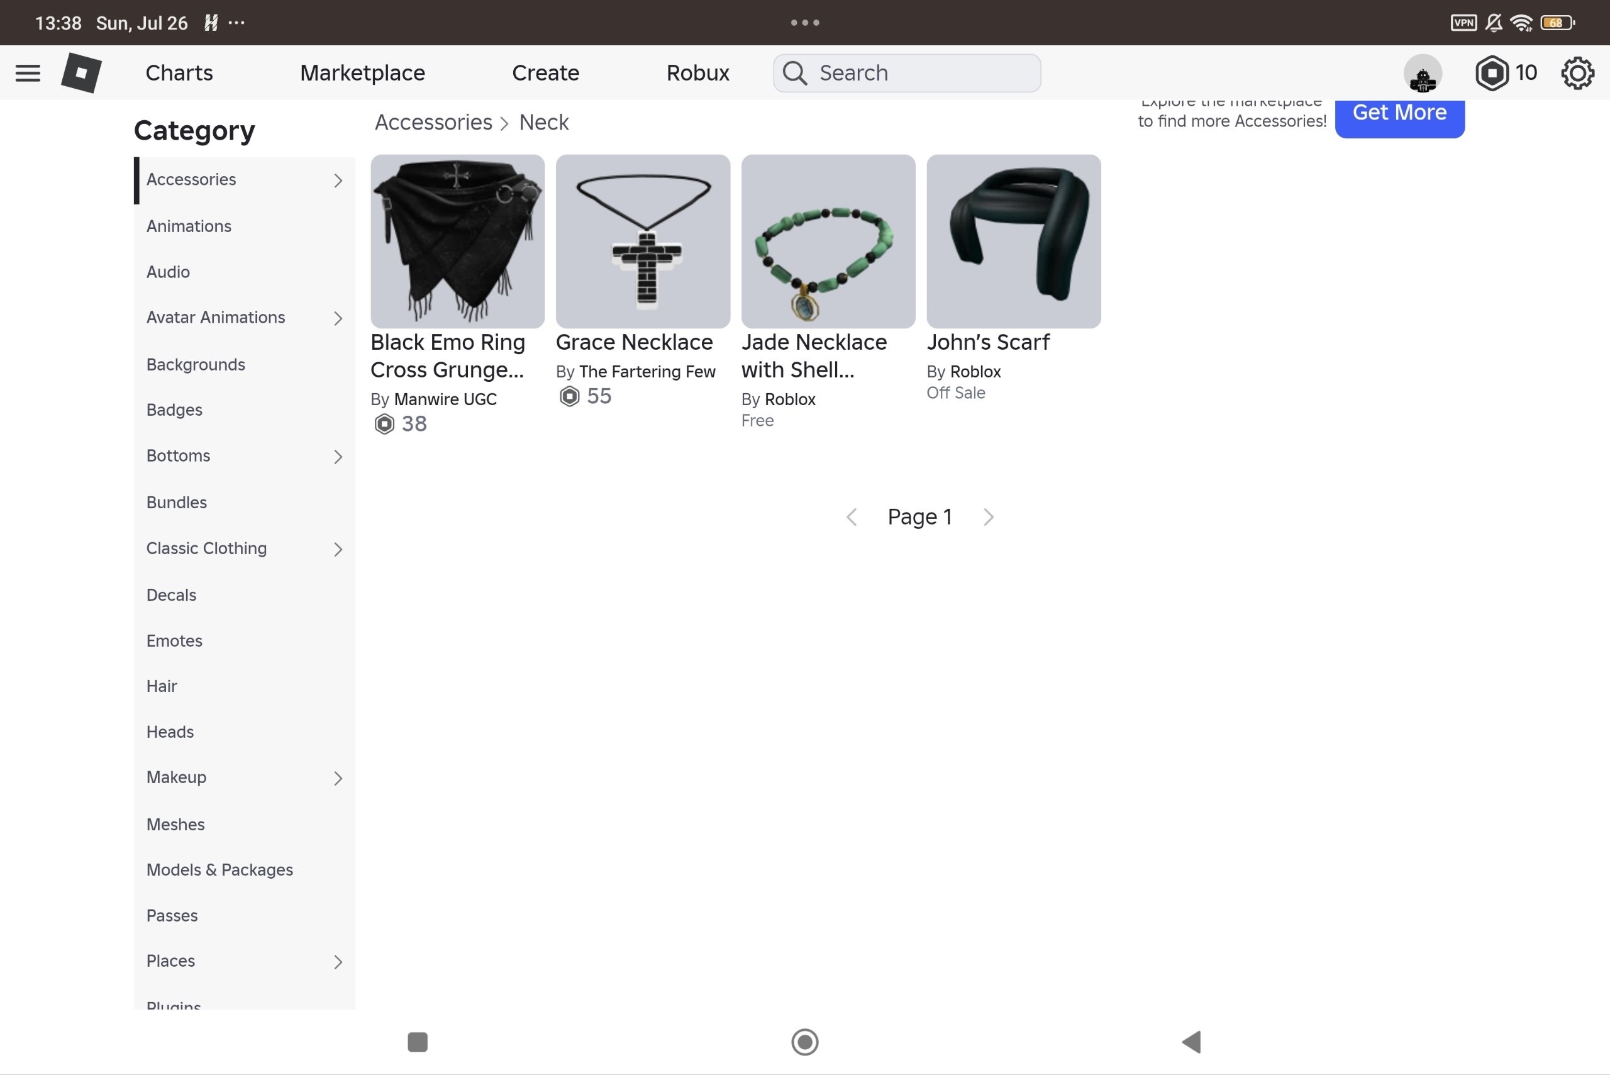Screen dimensions: 1610x1075
Task: Click the Accessories breadcrumb link
Action: coord(433,122)
